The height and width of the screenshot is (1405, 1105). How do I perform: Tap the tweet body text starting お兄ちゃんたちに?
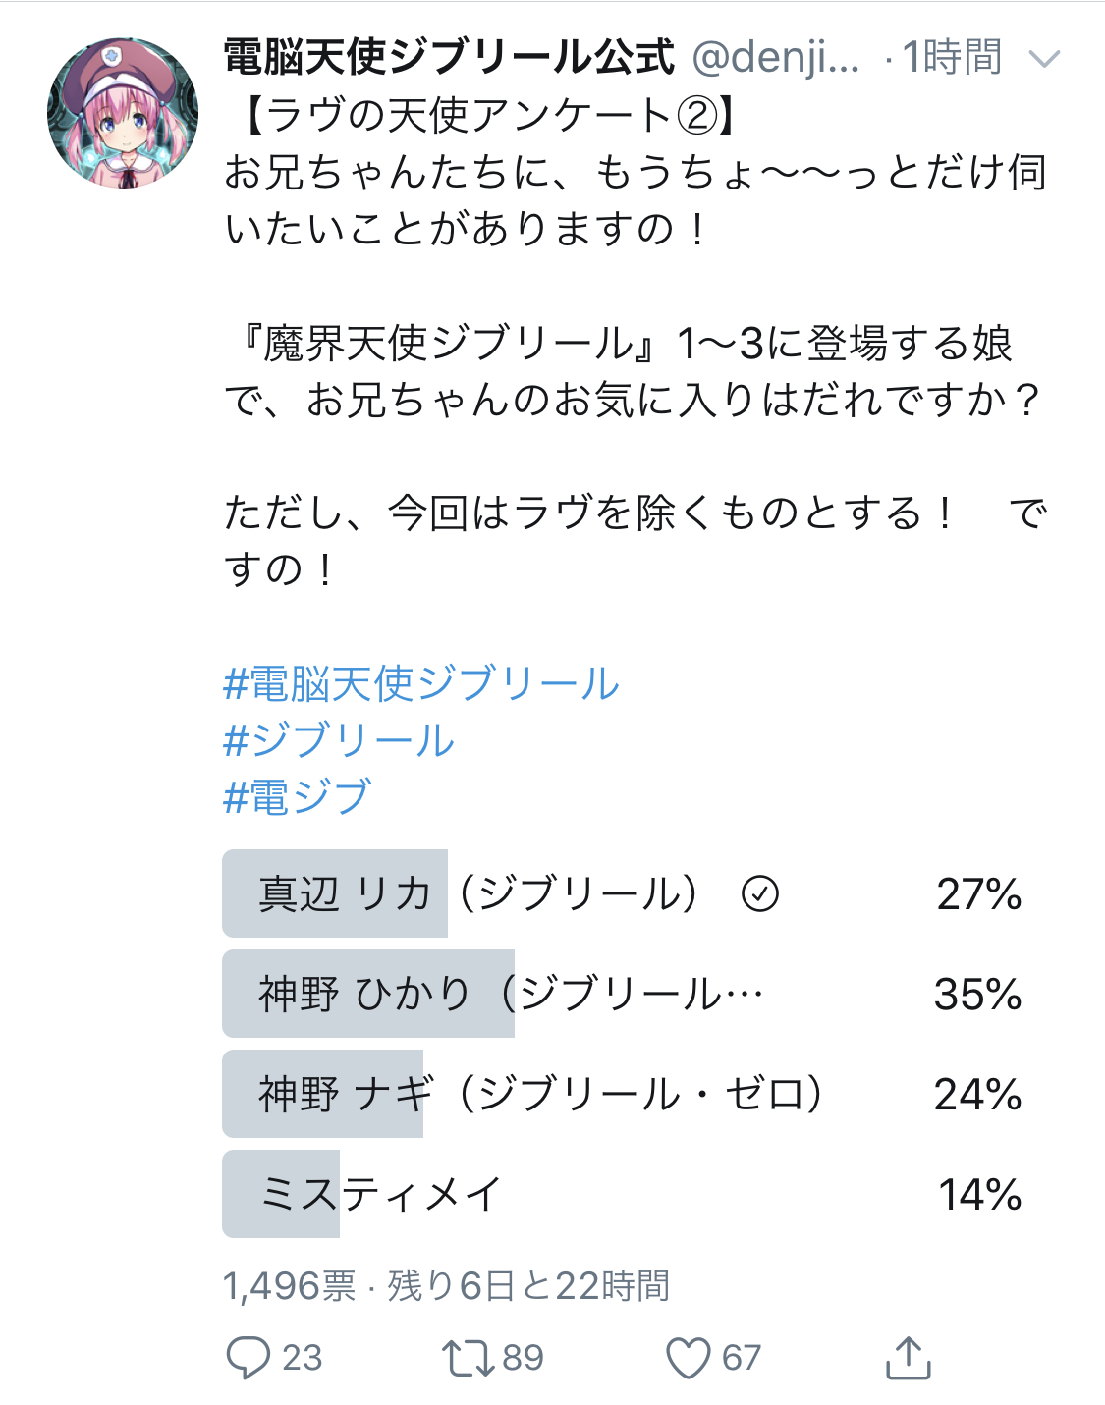tap(634, 200)
